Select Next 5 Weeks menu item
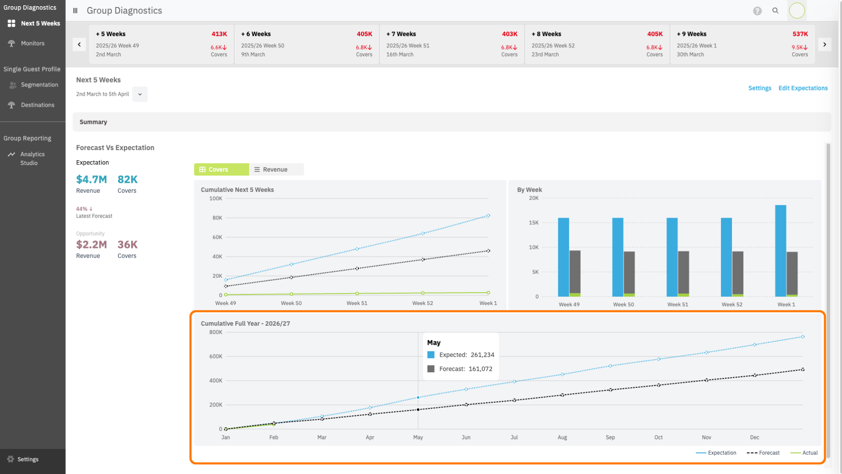Image resolution: width=842 pixels, height=474 pixels. tap(40, 23)
